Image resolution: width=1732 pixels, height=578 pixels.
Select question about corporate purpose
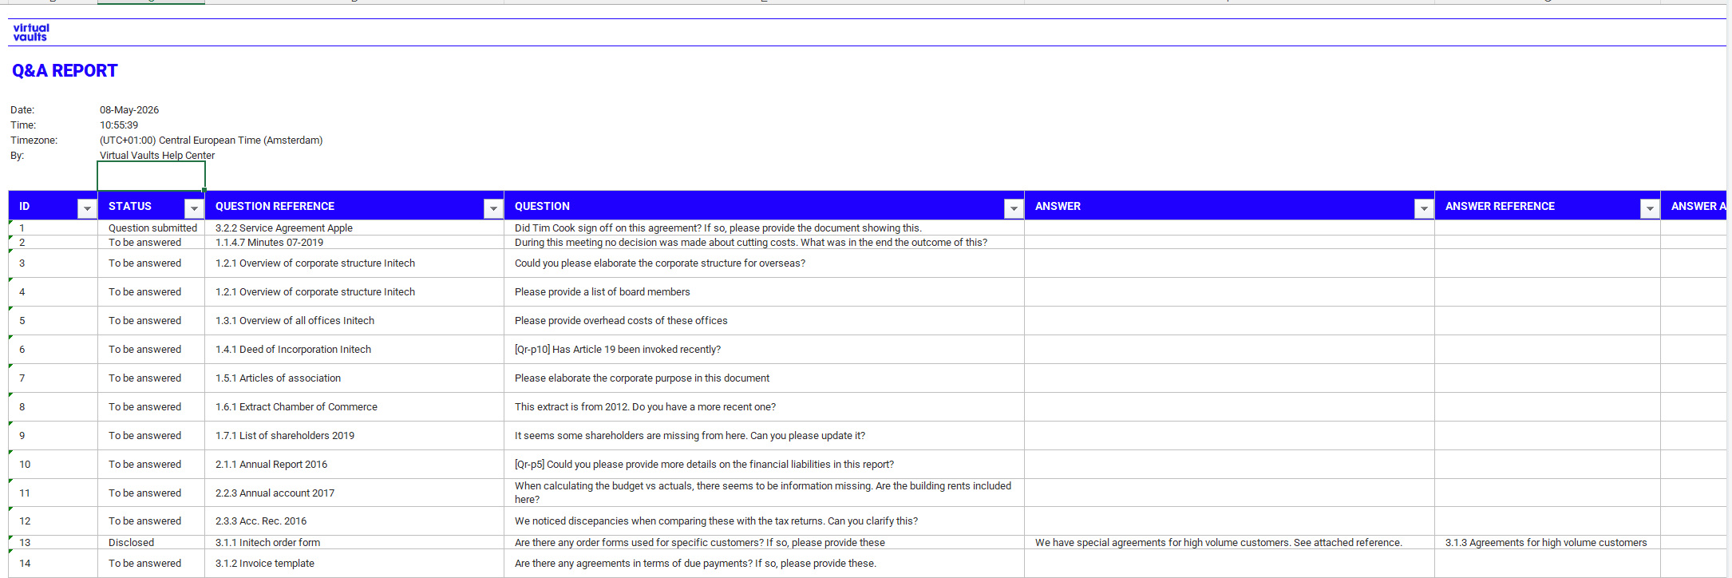(x=764, y=378)
